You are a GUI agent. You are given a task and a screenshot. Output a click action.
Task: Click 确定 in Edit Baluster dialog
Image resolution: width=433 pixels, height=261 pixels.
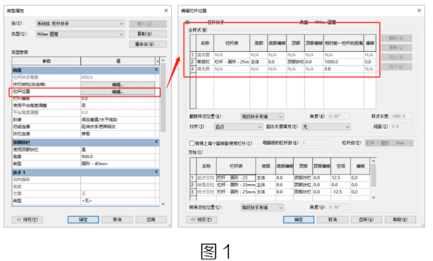pyautogui.click(x=299, y=219)
